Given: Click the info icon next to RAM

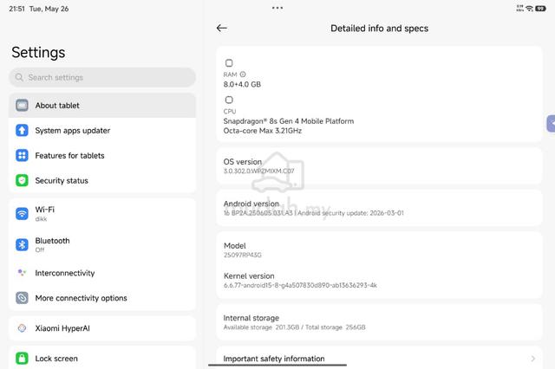Looking at the screenshot, I should (x=243, y=74).
